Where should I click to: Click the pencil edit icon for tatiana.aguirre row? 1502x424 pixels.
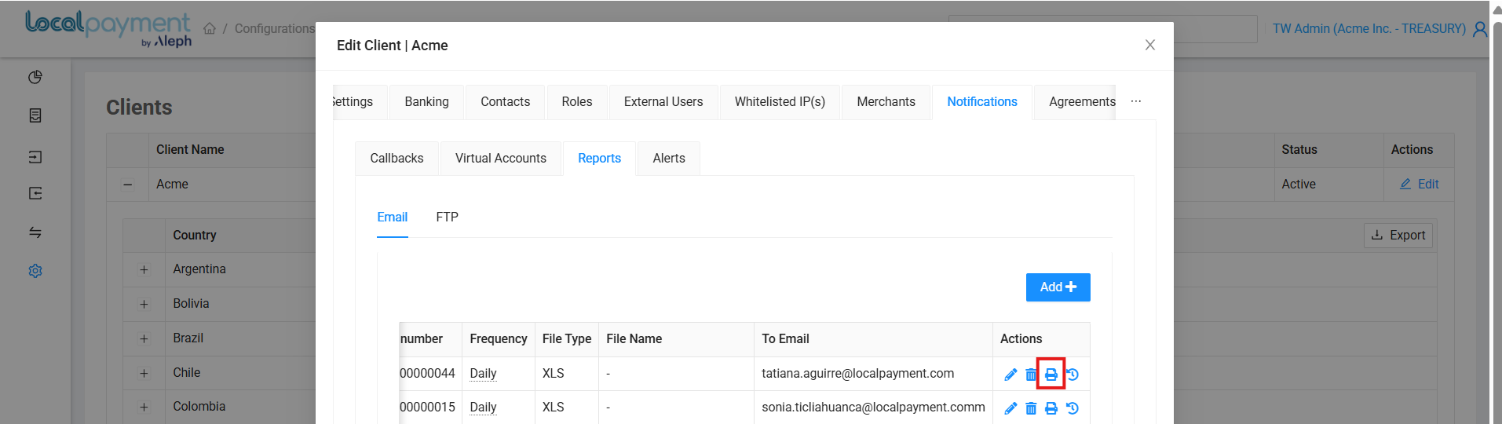[x=1010, y=375]
